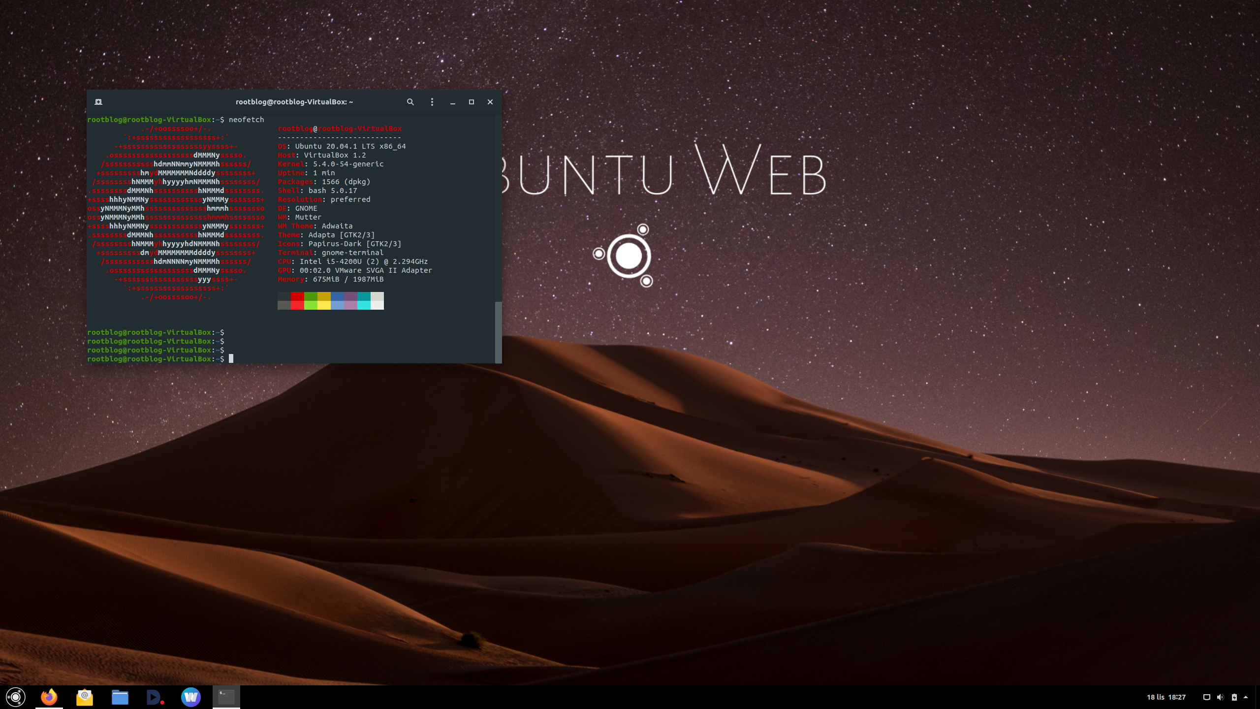Expand the system tray arrow
1260x709 pixels.
coord(1246,697)
